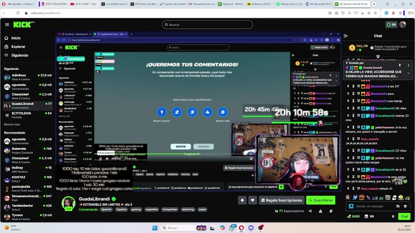Open TechiesSenior recommended channel
The width and height of the screenshot is (415, 233).
tap(28, 207)
